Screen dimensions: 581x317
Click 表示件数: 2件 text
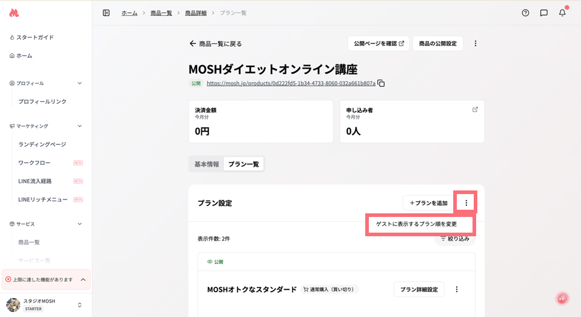click(x=214, y=239)
